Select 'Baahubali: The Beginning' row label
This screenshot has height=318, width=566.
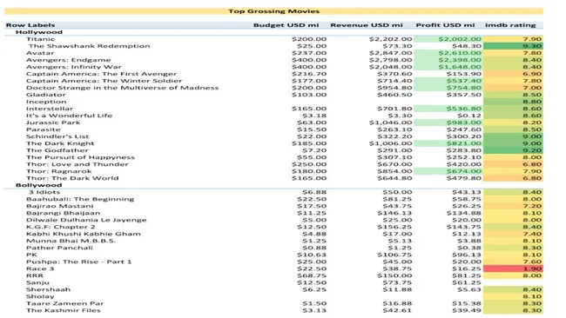coord(80,199)
